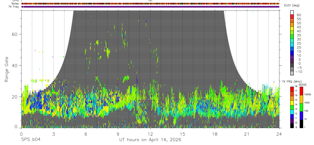The width and height of the screenshot is (314, 145).
Task: Click x-axis tick label '15'
Action: point(182,134)
